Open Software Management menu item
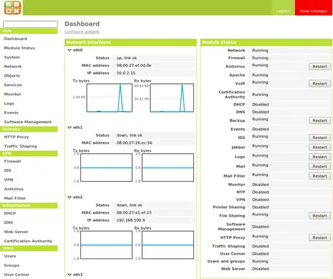 pyautogui.click(x=27, y=122)
